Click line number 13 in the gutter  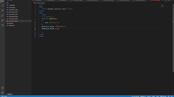[35, 29]
